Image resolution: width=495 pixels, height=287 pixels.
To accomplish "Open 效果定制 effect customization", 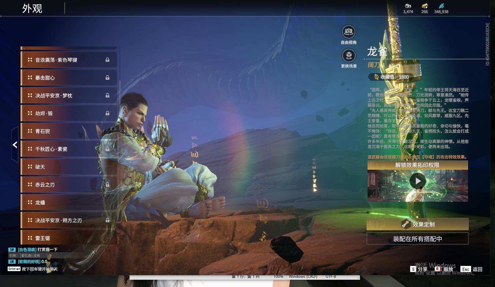I will click(x=418, y=224).
